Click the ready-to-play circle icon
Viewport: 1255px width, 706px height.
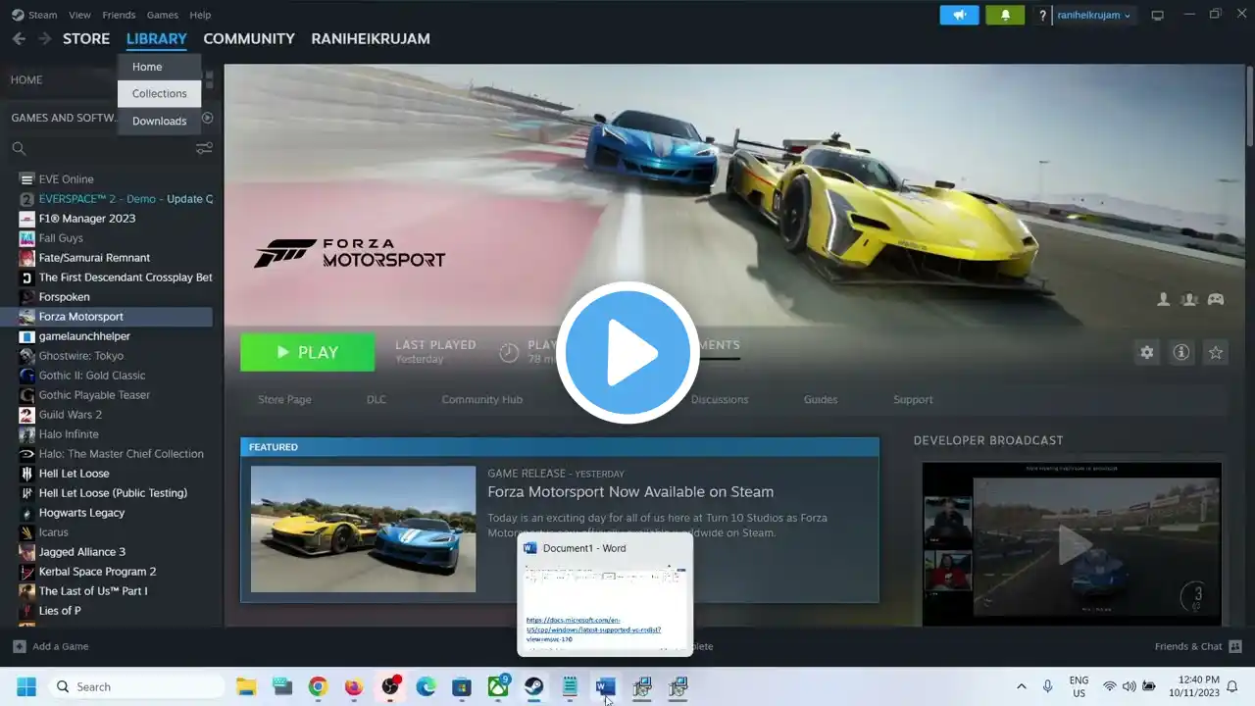[x=207, y=118]
